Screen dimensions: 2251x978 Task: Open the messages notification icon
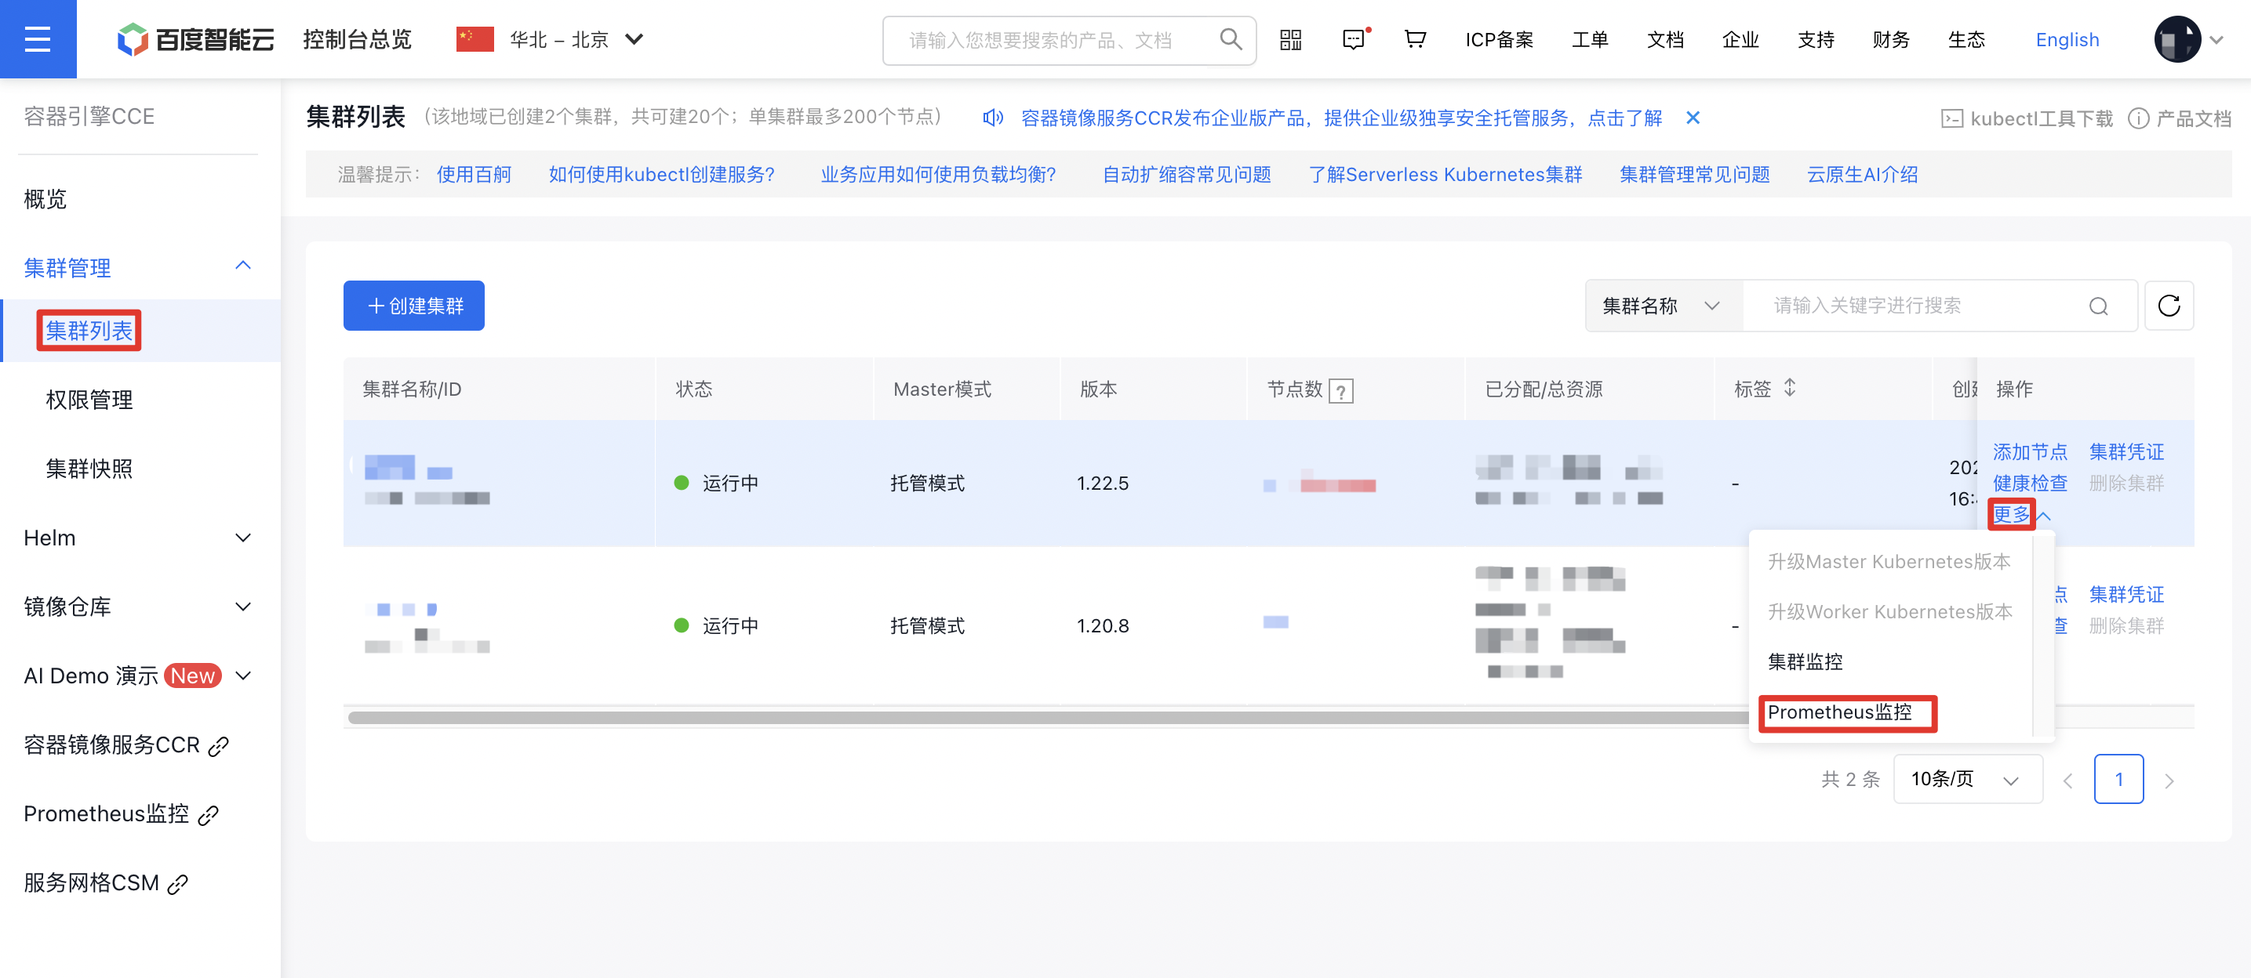coord(1354,39)
